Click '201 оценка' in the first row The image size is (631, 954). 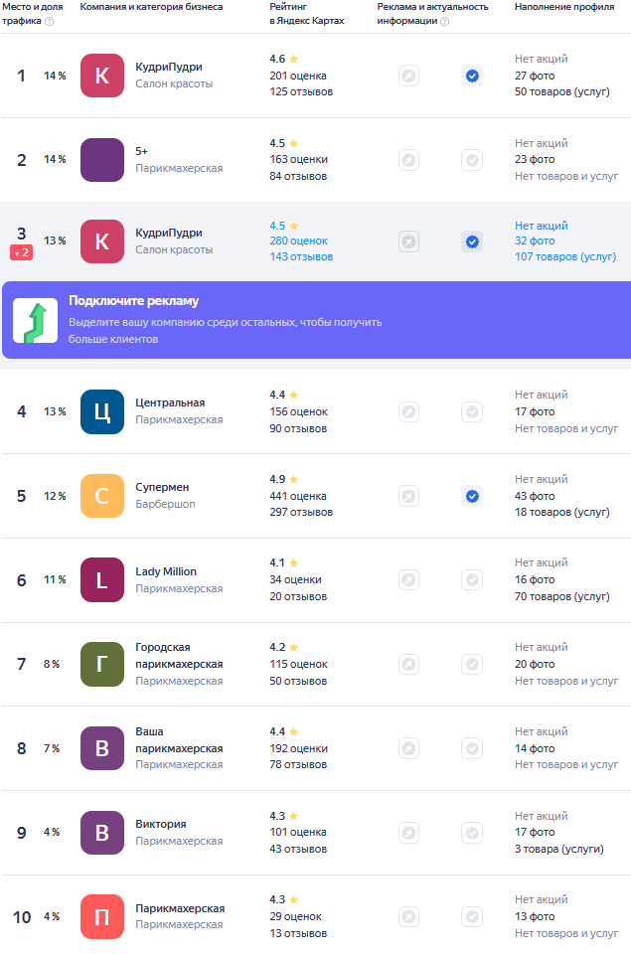[298, 77]
